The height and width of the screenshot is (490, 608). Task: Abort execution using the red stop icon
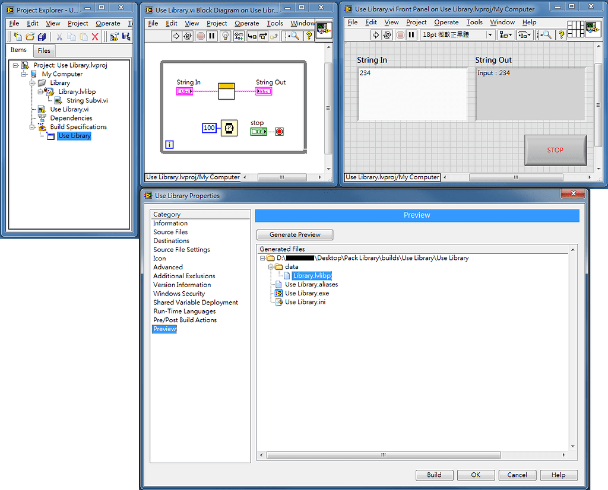[x=201, y=35]
